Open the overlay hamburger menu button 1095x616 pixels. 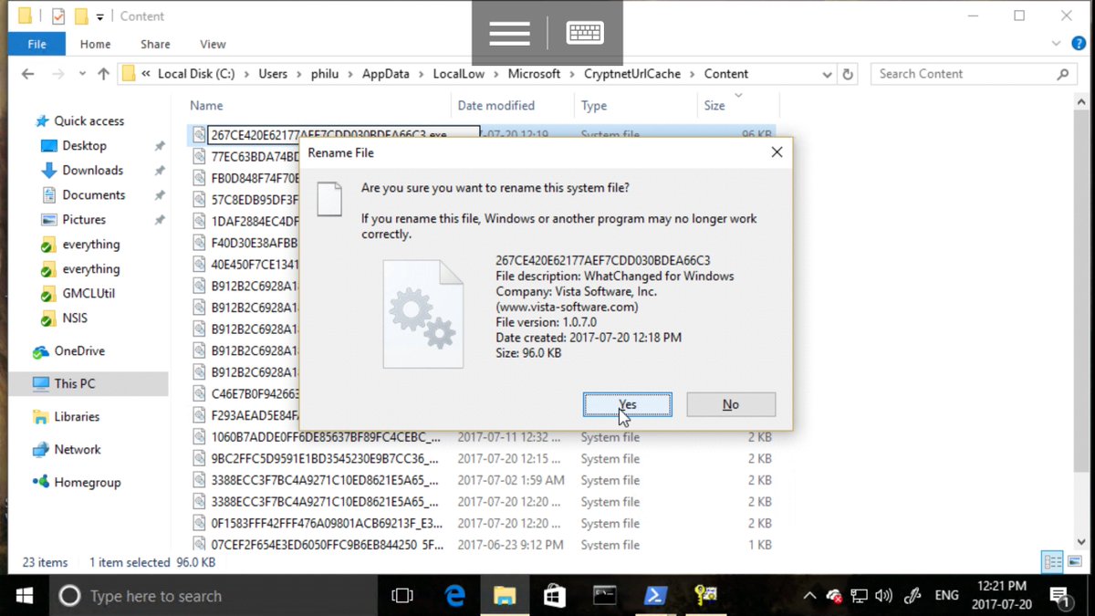click(x=509, y=34)
